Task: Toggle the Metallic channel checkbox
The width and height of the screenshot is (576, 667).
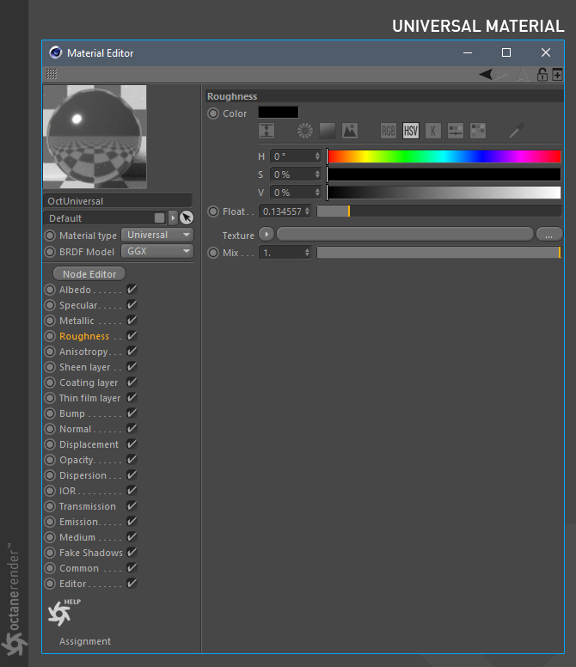Action: pos(132,321)
